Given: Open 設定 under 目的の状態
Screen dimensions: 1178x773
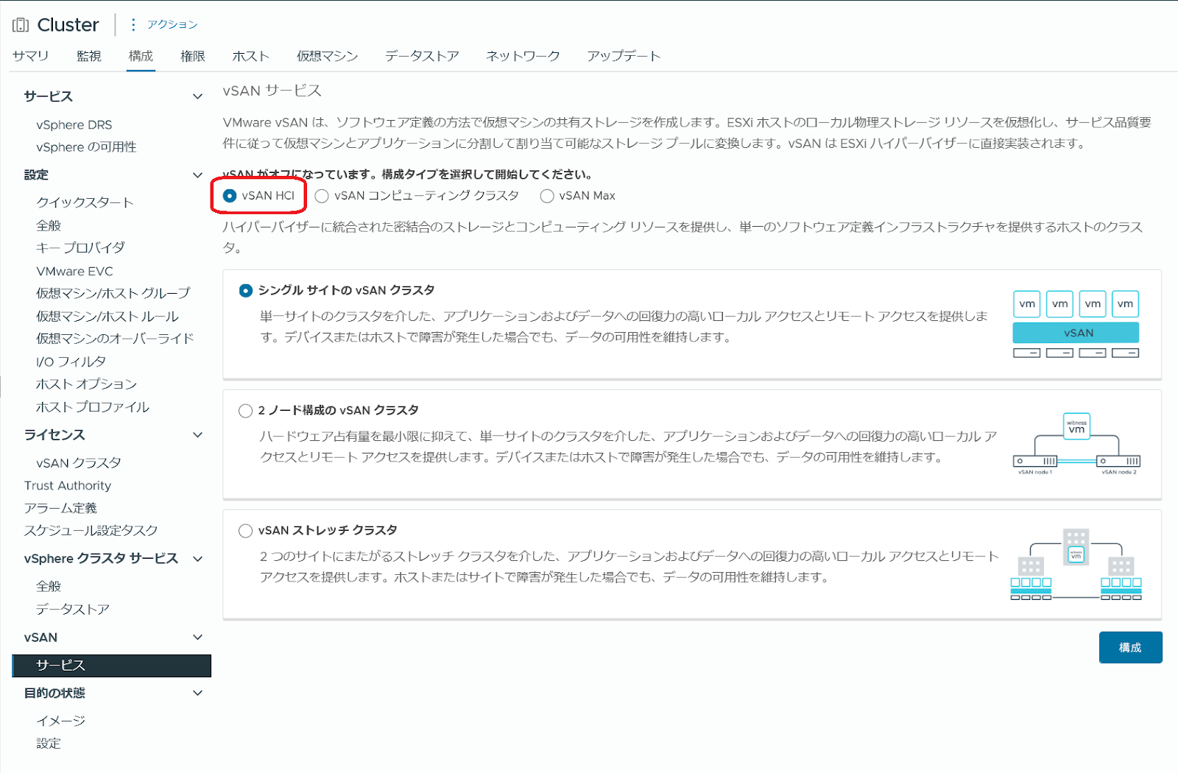Looking at the screenshot, I should pos(49,744).
